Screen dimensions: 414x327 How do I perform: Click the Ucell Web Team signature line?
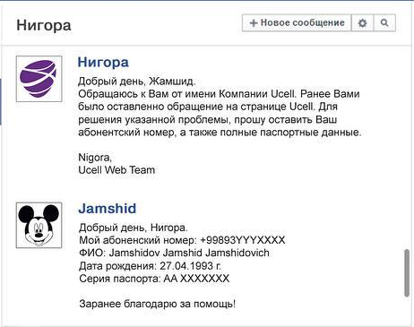116,170
